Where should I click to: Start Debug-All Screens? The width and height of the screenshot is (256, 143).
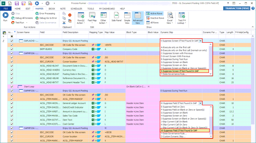tap(22, 18)
